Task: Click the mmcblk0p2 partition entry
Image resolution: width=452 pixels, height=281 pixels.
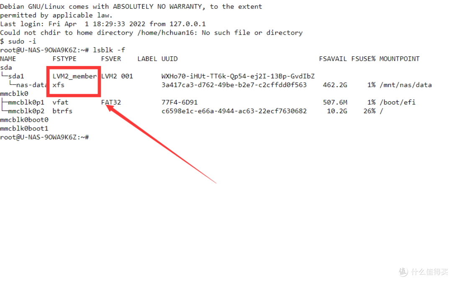Action: click(26, 111)
